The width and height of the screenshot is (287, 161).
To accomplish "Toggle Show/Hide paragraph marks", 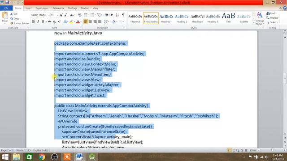I will click(123, 15).
